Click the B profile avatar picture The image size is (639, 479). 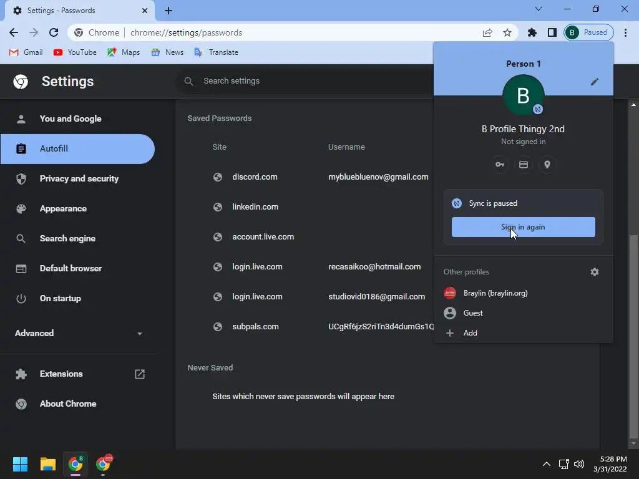point(524,95)
